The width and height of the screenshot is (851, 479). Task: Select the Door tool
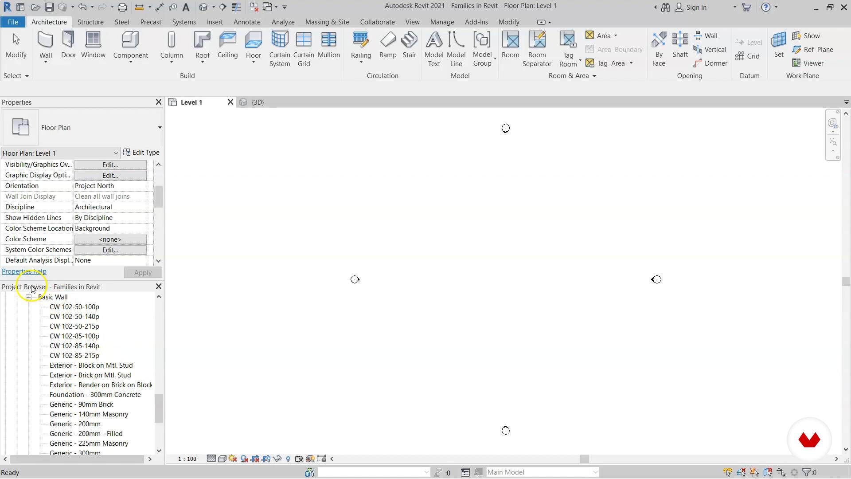point(68,45)
